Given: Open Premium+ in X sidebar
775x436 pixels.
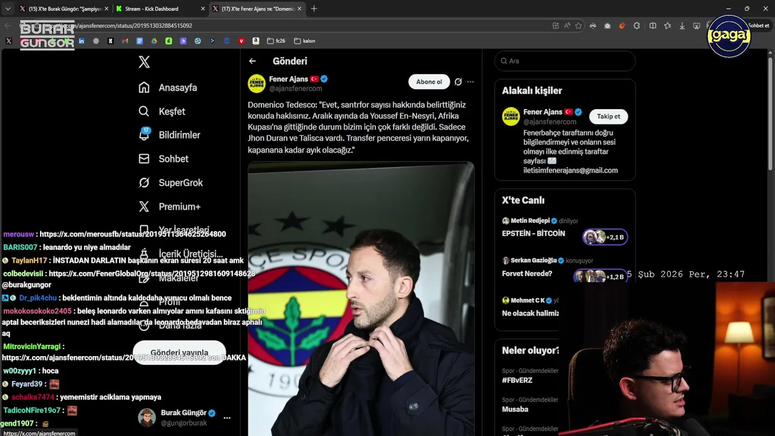Looking at the screenshot, I should pyautogui.click(x=169, y=206).
